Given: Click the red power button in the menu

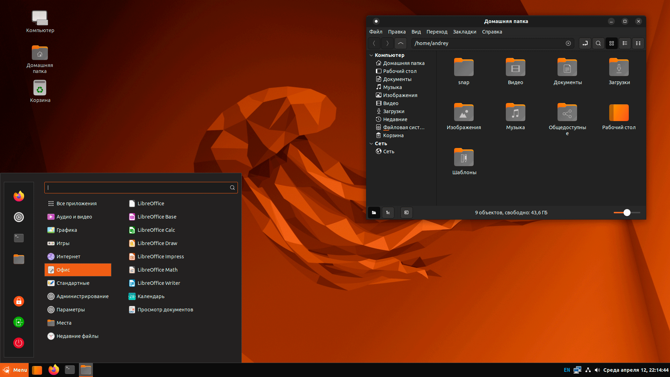Looking at the screenshot, I should click(19, 343).
